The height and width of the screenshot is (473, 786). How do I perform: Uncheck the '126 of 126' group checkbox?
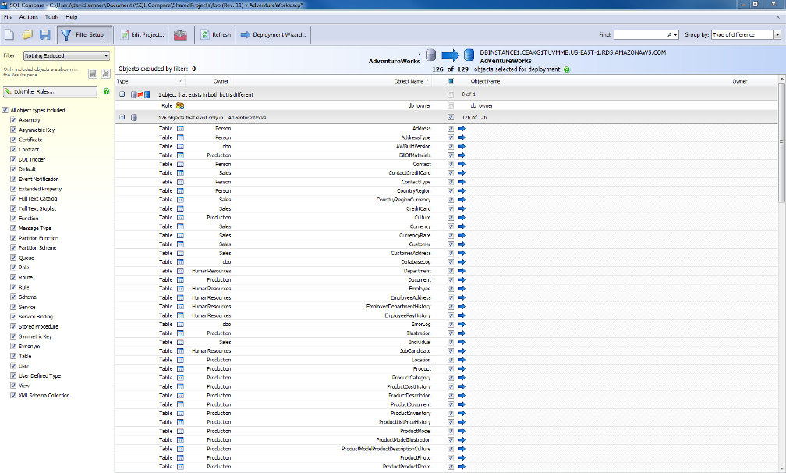click(451, 117)
